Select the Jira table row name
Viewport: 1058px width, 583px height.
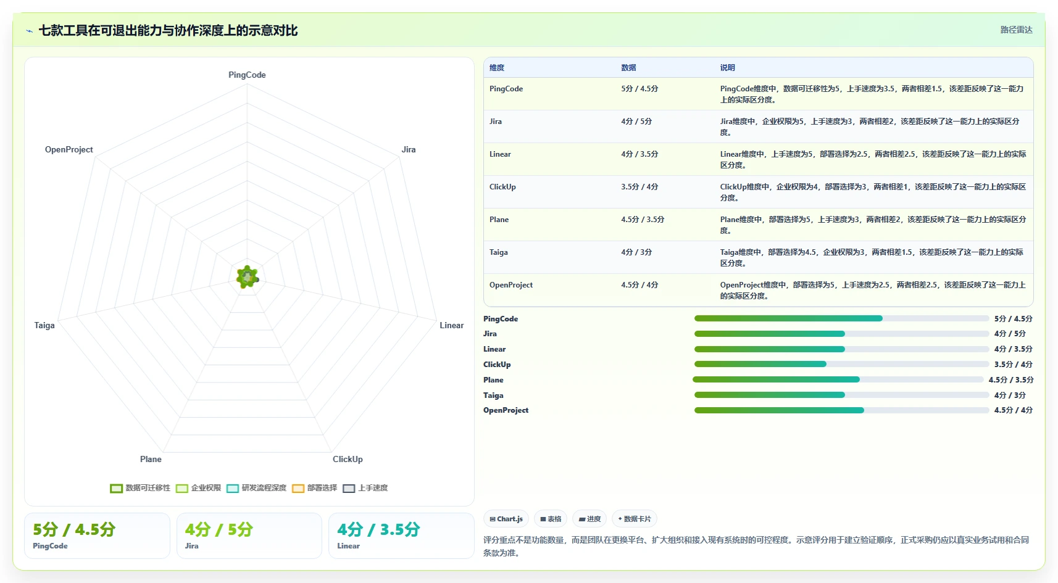click(496, 122)
